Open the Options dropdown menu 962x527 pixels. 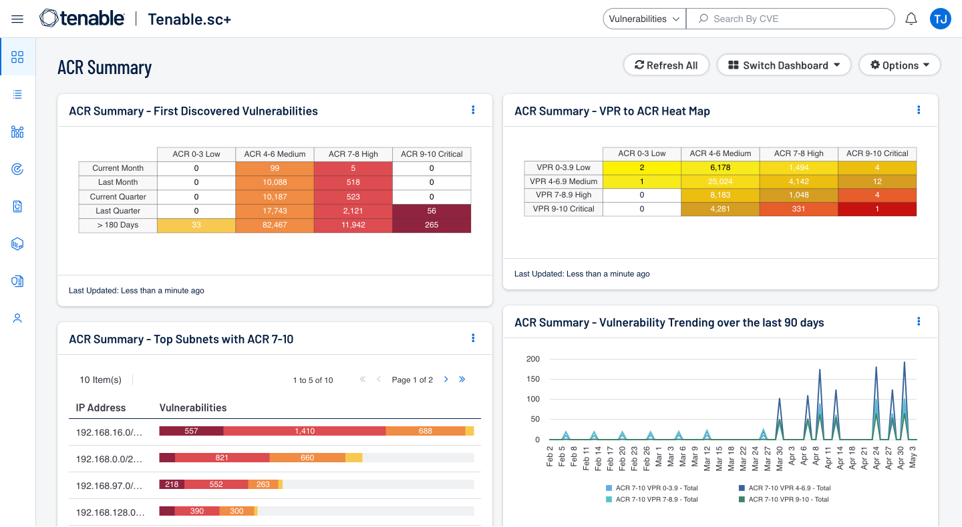(899, 65)
